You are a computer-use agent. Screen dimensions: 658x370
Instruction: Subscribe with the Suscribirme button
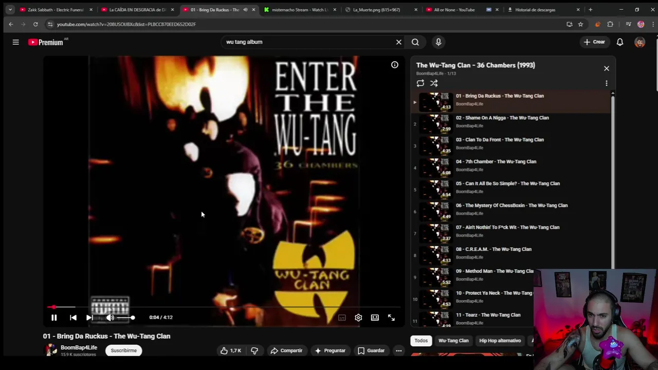click(124, 350)
